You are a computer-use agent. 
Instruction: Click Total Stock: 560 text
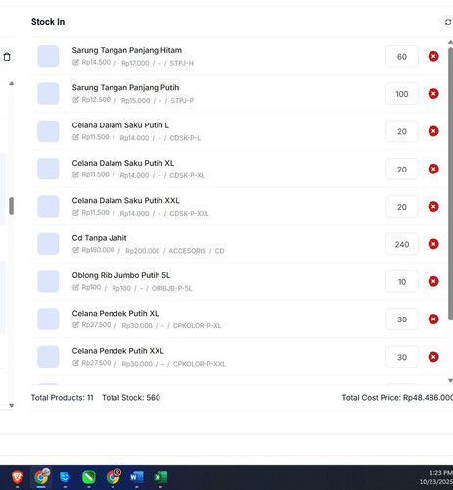coord(131,398)
